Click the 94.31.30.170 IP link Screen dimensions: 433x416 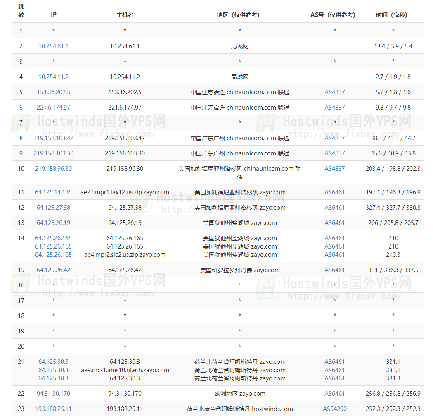[x=53, y=394]
